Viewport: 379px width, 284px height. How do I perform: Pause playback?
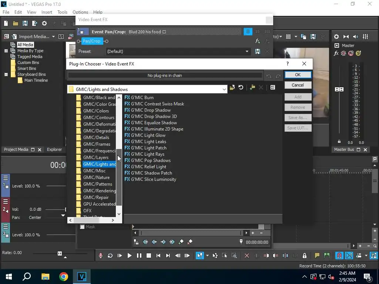tap(139, 256)
